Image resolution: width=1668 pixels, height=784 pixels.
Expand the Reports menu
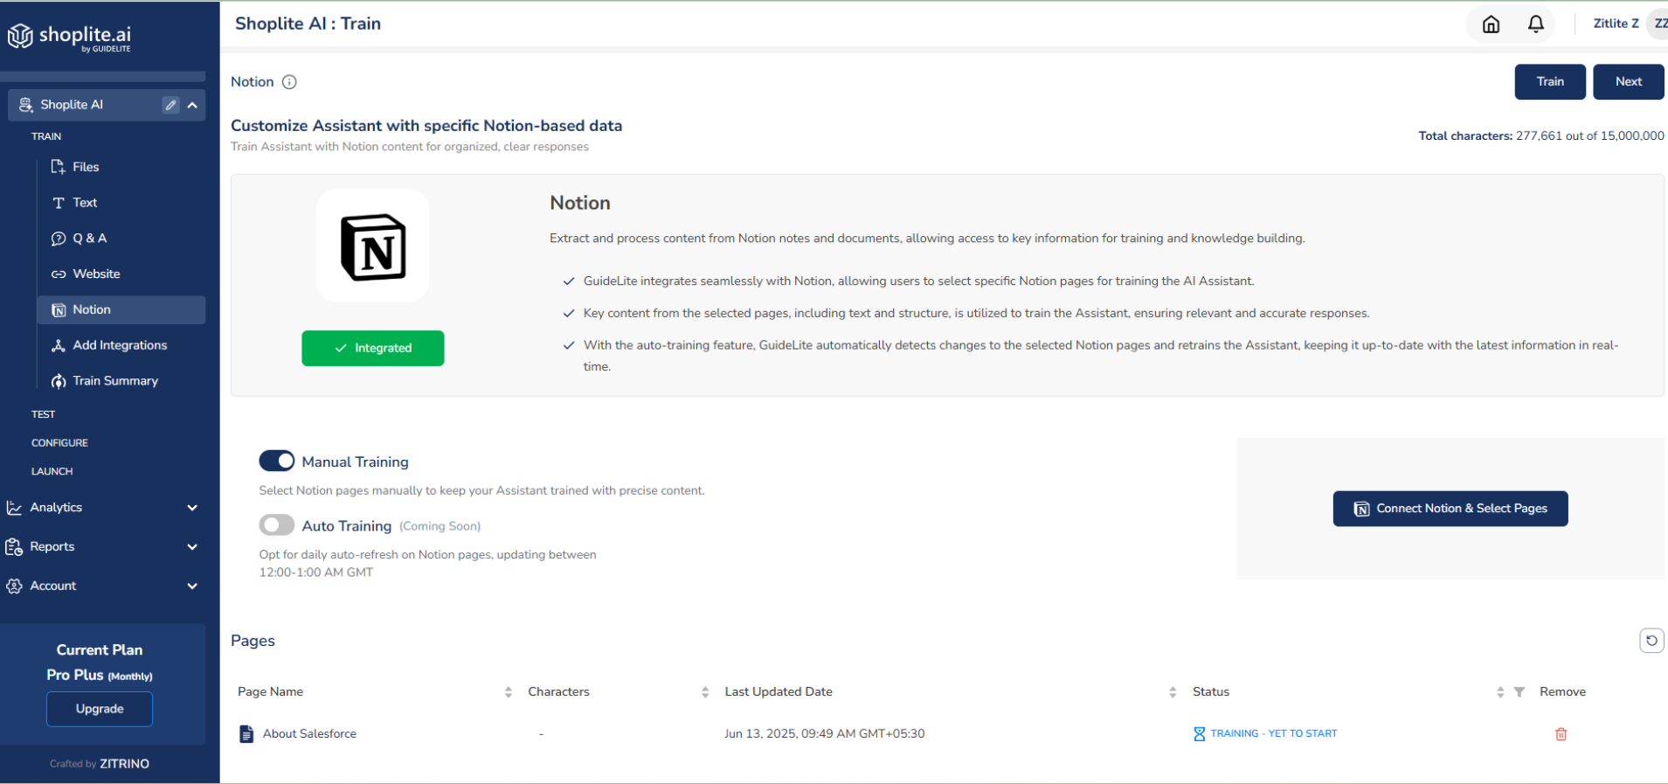pos(192,547)
